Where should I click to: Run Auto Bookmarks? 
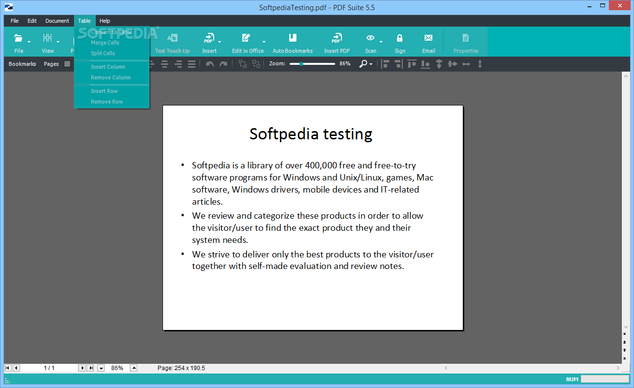coord(293,42)
